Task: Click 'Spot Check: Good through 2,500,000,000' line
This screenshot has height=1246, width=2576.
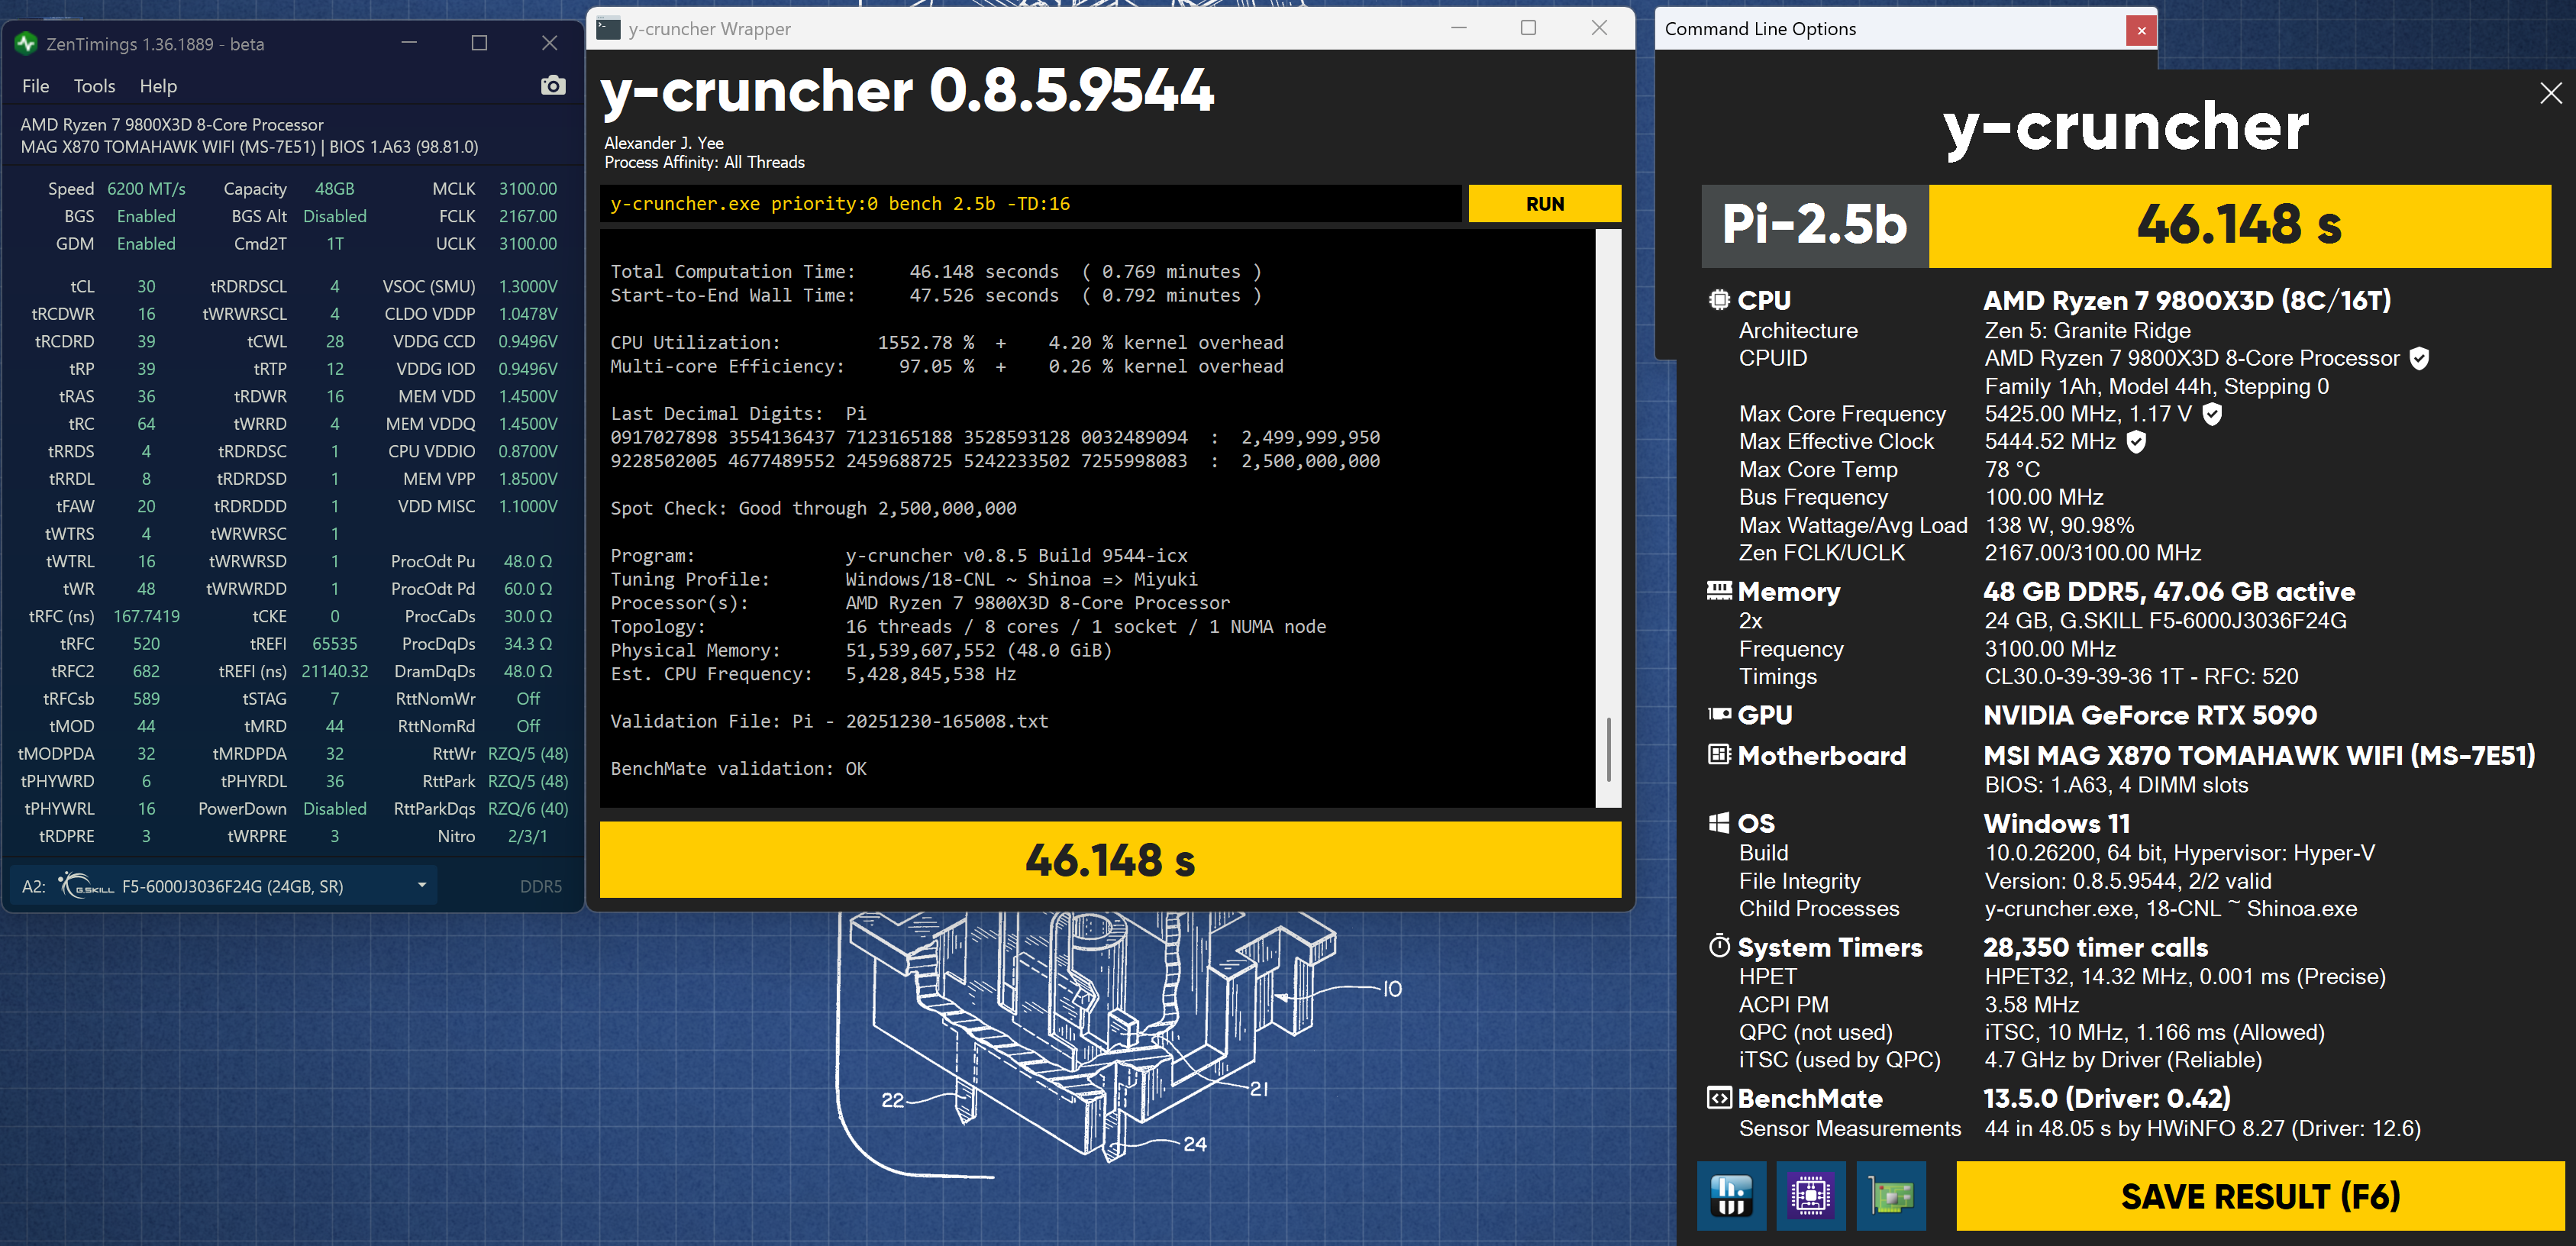Action: click(813, 508)
